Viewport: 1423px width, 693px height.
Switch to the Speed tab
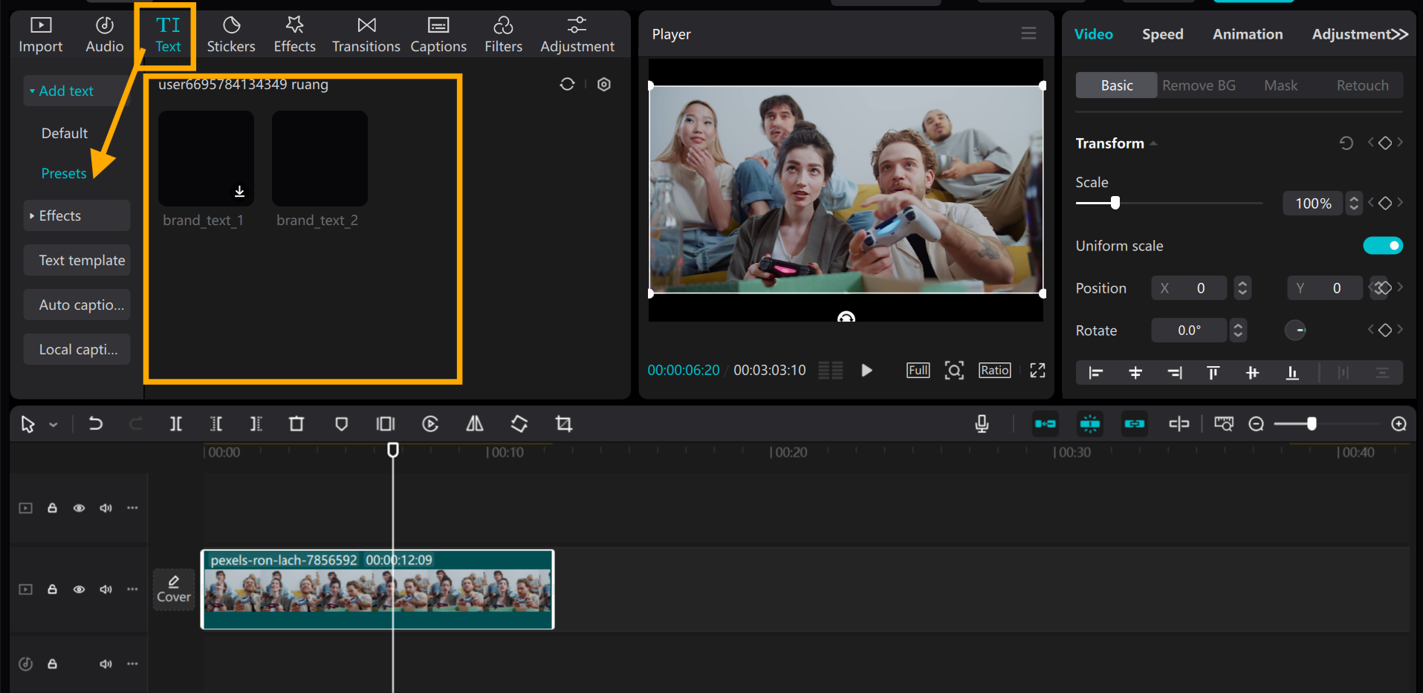[1162, 33]
